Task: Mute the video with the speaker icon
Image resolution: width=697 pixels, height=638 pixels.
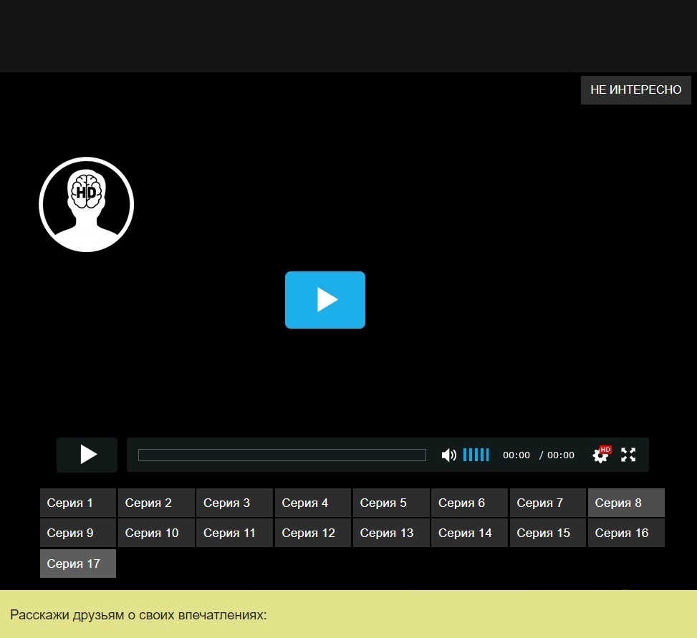Action: click(x=448, y=455)
